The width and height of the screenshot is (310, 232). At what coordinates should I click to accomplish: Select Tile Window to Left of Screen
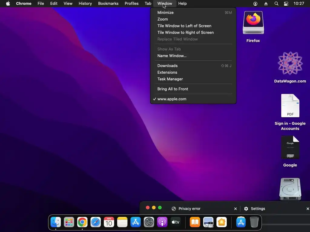coord(193,26)
